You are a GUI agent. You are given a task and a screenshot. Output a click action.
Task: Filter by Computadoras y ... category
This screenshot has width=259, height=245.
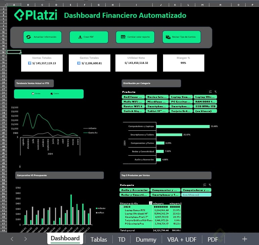pos(196,190)
